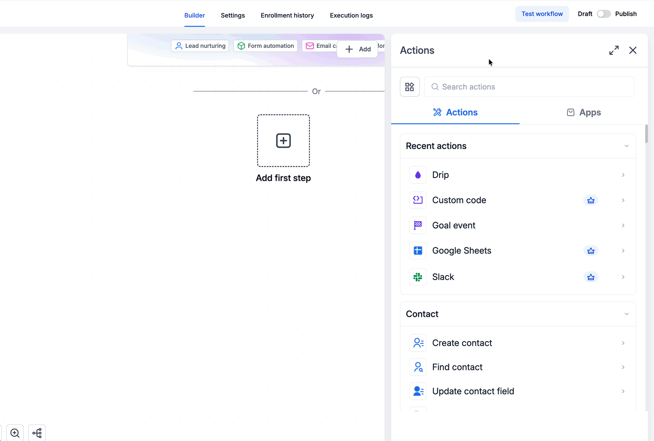
Task: Select the Lead nurturing template chip
Action: (200, 46)
